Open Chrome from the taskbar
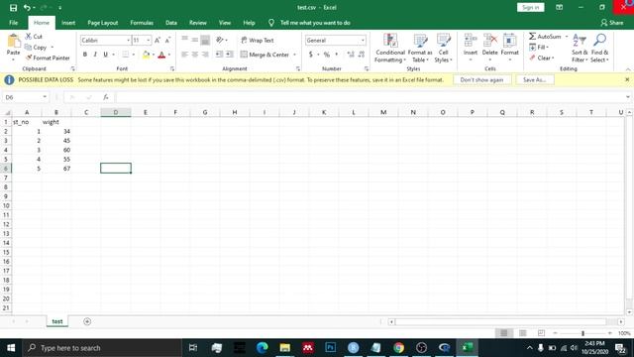The width and height of the screenshot is (634, 357). click(398, 348)
